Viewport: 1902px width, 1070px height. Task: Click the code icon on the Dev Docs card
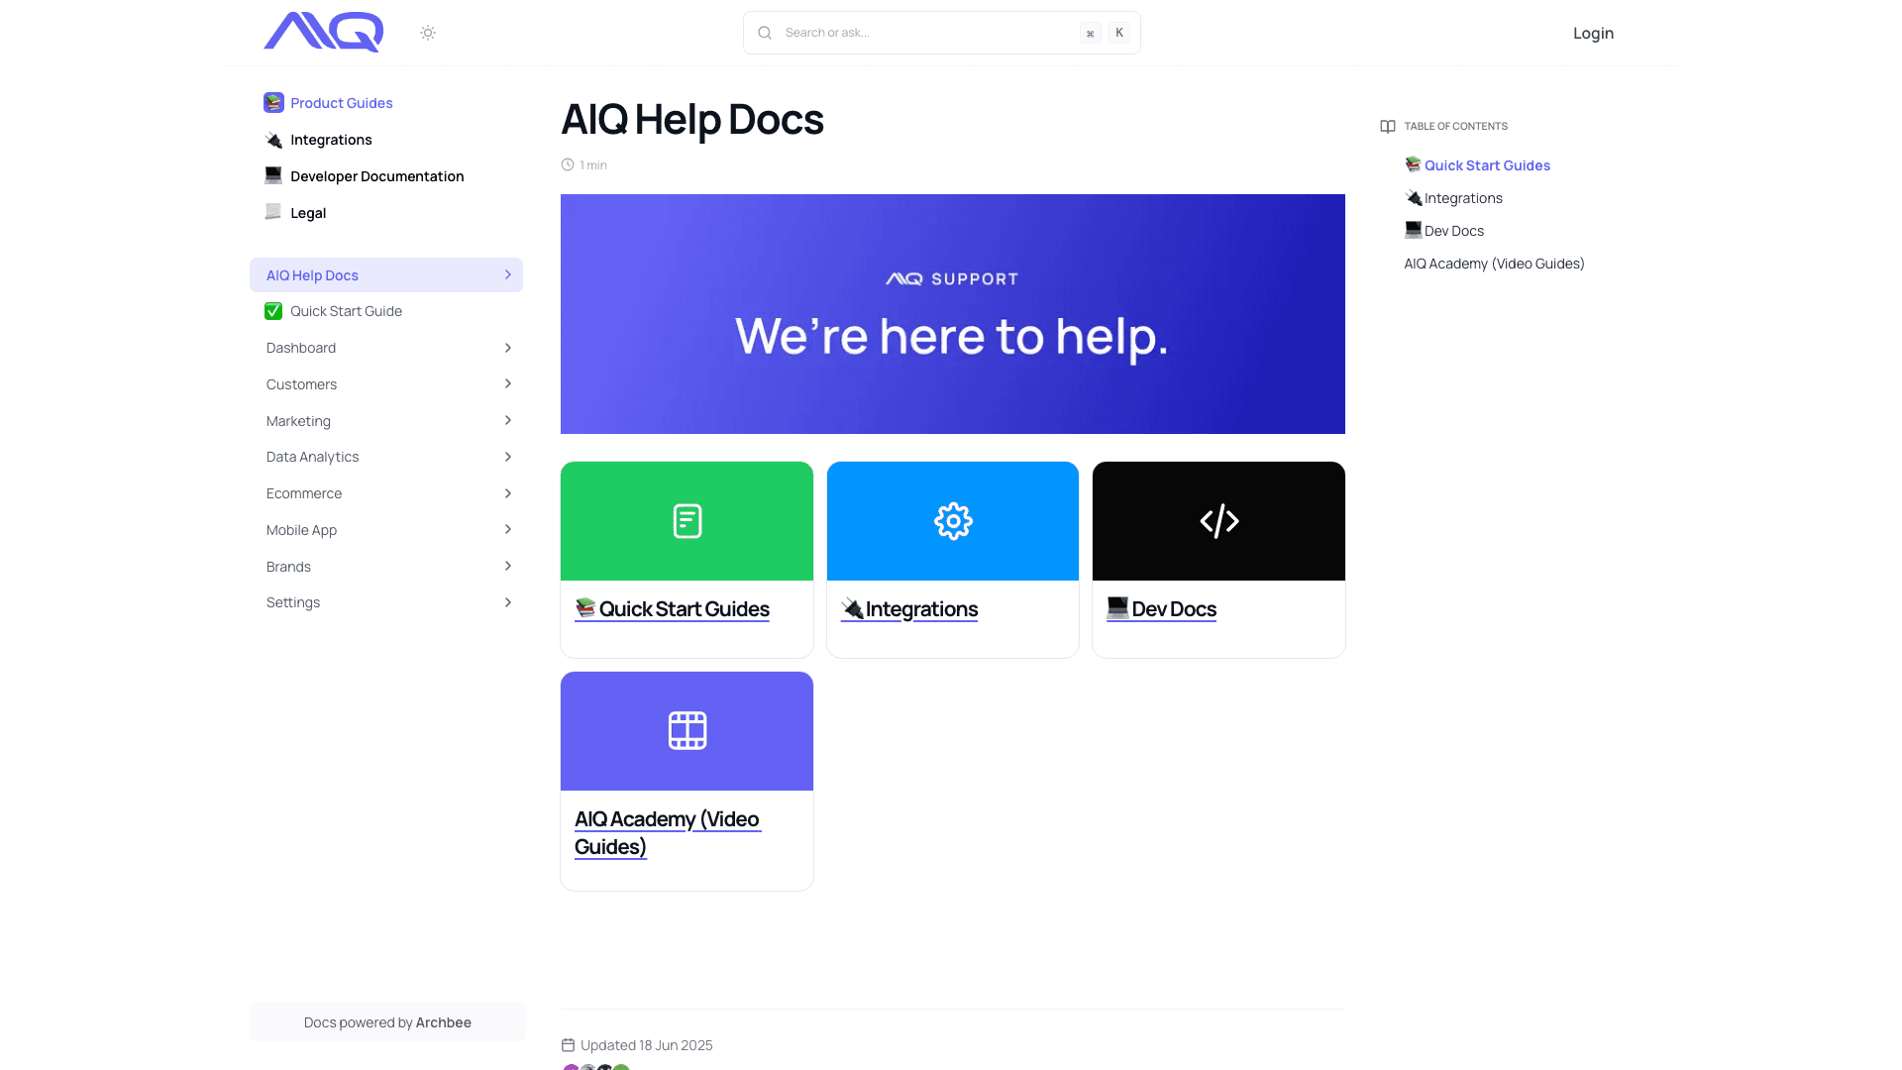(1217, 520)
